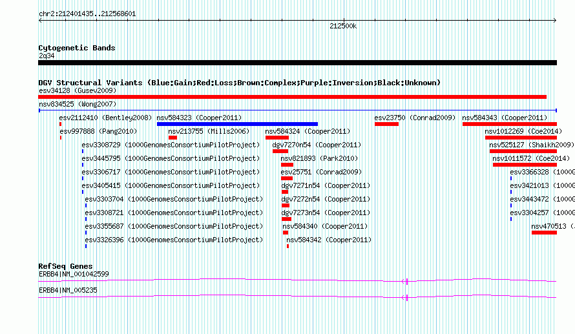Open the dgv7270n54 (Cooper2011) label
Screen dimensions: 575x334
click(317, 145)
